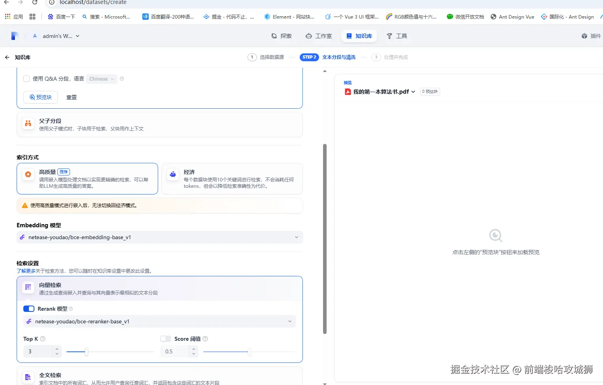Viewport: 603px width, 385px height.
Task: Open the RGB颜色值 bookmark
Action: (411, 17)
